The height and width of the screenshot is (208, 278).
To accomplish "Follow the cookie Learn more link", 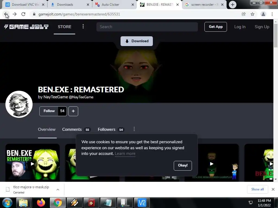I will point(125,154).
